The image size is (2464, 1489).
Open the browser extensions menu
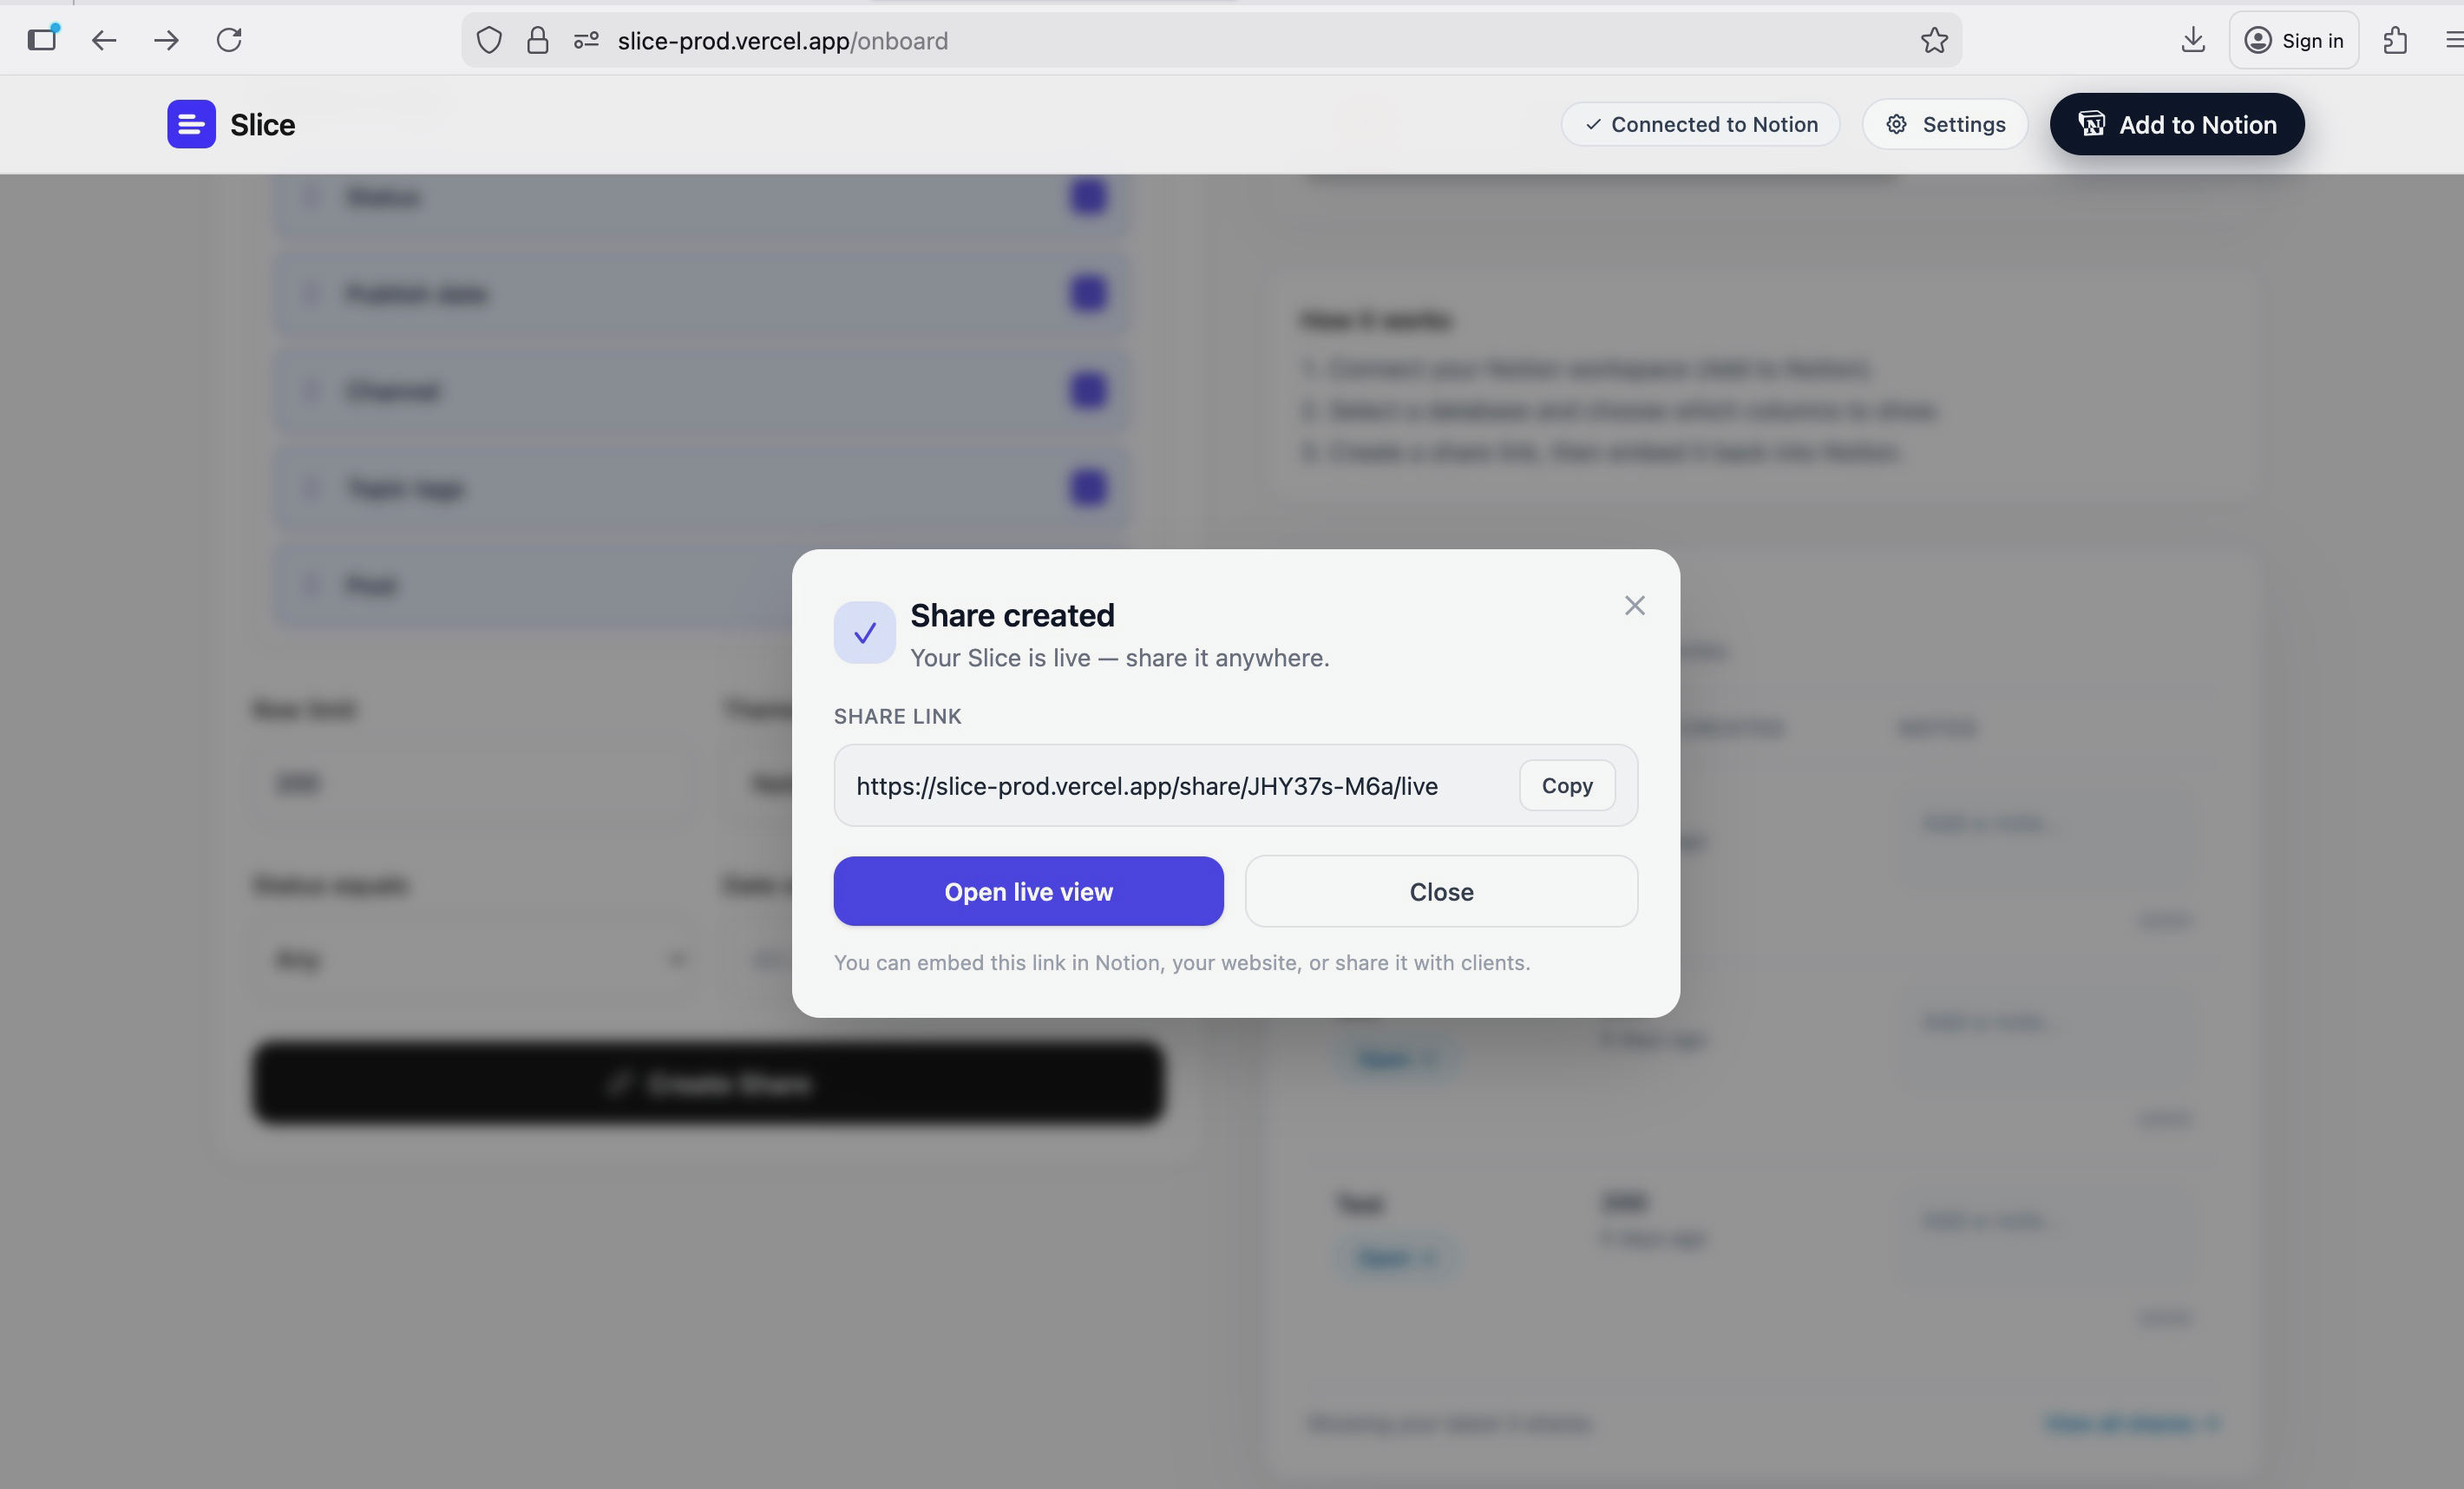coord(2394,40)
